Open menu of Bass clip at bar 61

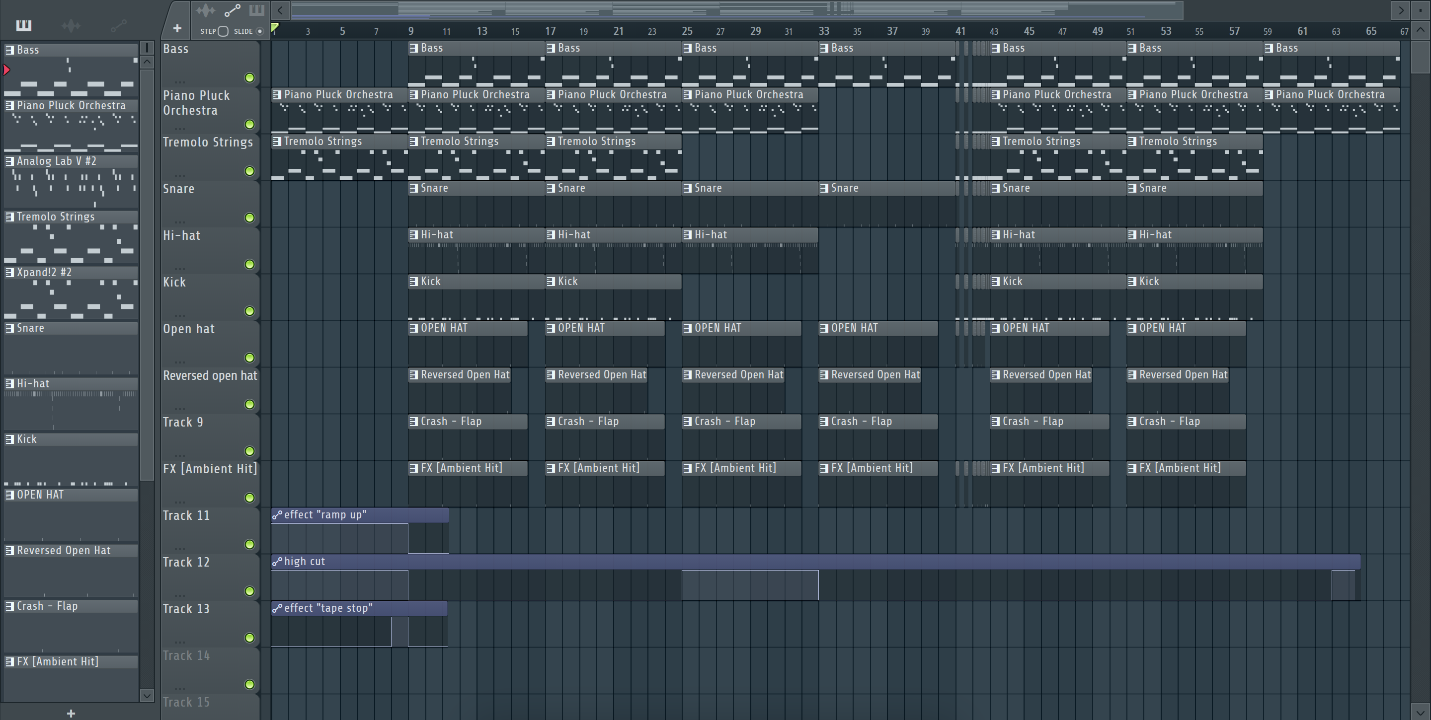pyautogui.click(x=1269, y=48)
